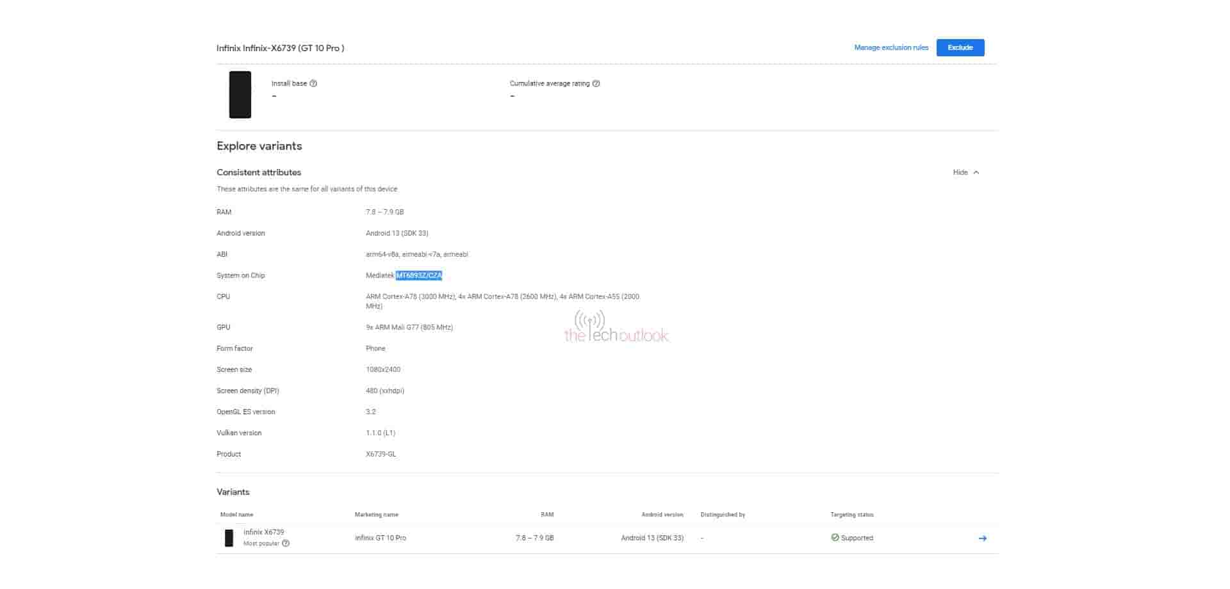
Task: Click the variant row phone thumbnail
Action: (229, 538)
